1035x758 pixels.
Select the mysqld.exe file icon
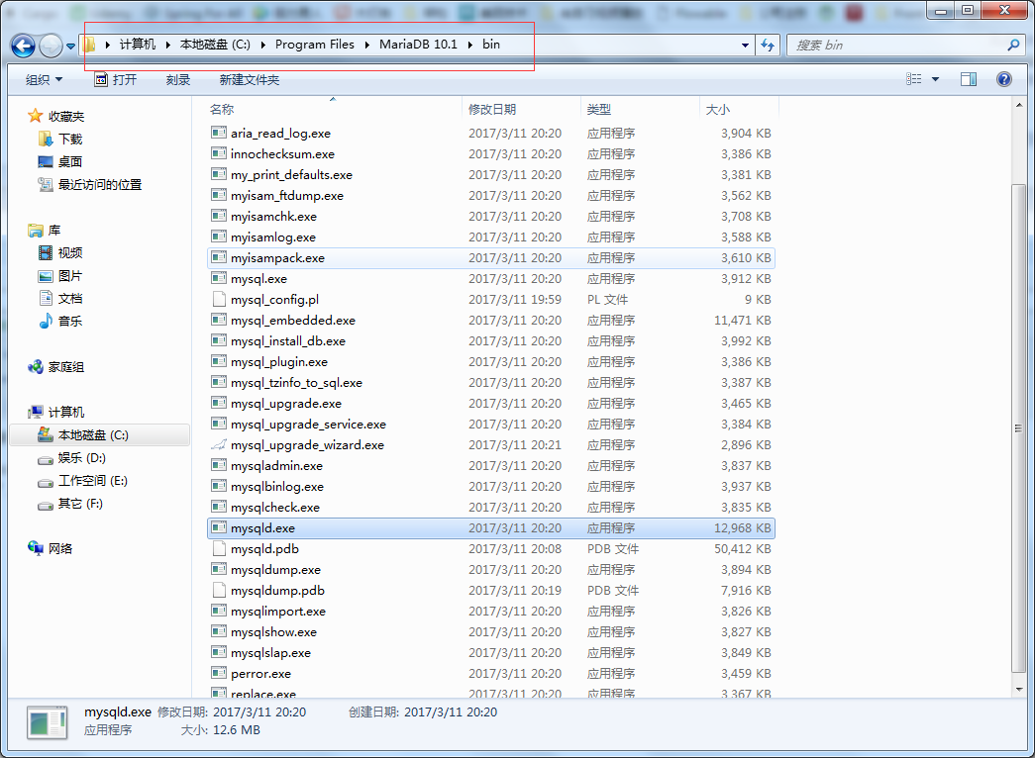(219, 527)
